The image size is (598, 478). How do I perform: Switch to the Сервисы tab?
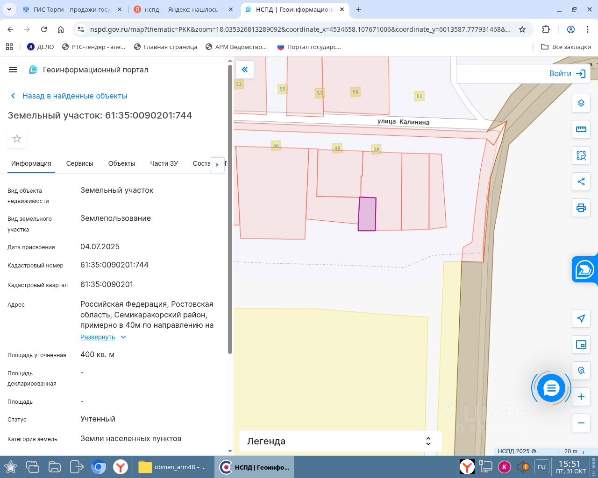[x=80, y=163]
